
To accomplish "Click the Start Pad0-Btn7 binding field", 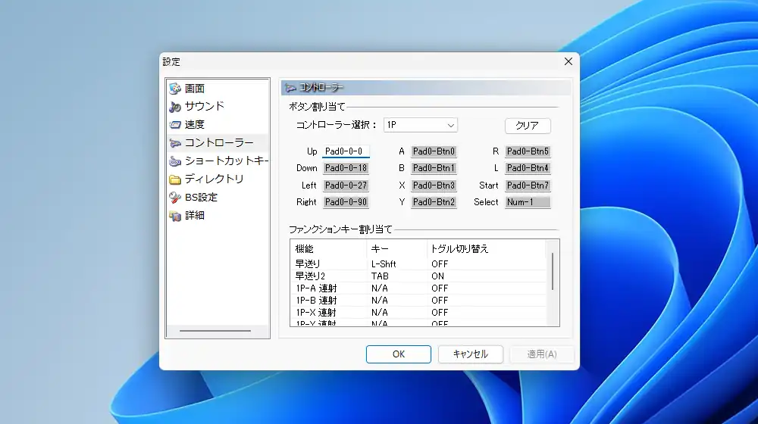I will (528, 185).
